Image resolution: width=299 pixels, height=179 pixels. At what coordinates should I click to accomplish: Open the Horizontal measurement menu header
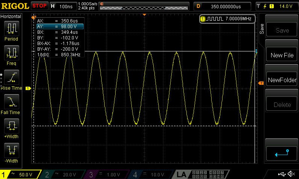click(11, 17)
